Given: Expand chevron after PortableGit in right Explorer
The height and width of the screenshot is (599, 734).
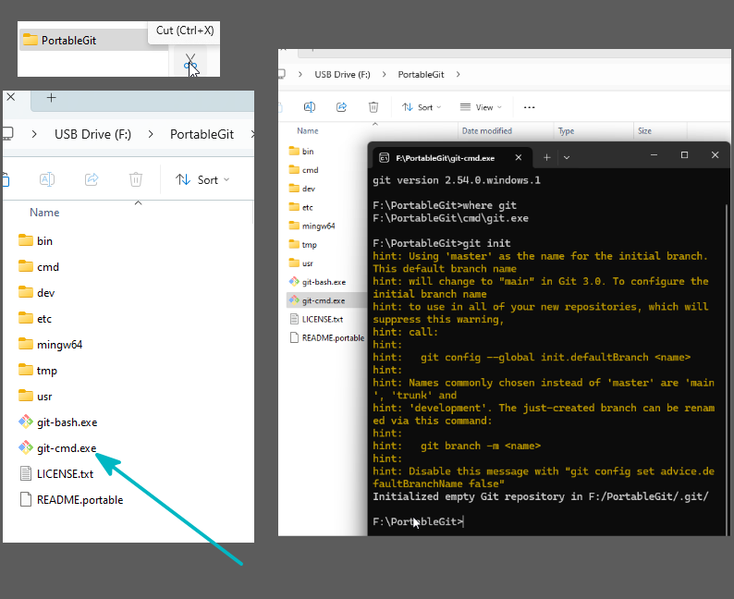Looking at the screenshot, I should [x=458, y=74].
